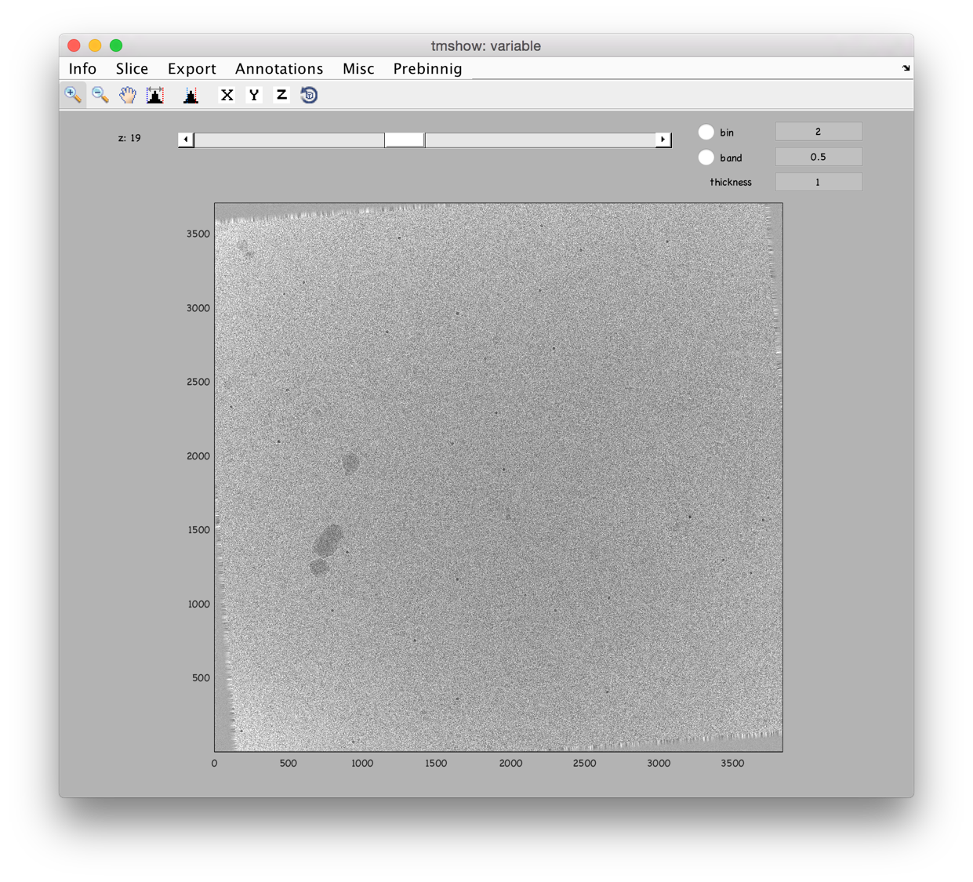Click the z slice slider thumb
Image resolution: width=973 pixels, height=882 pixels.
405,140
